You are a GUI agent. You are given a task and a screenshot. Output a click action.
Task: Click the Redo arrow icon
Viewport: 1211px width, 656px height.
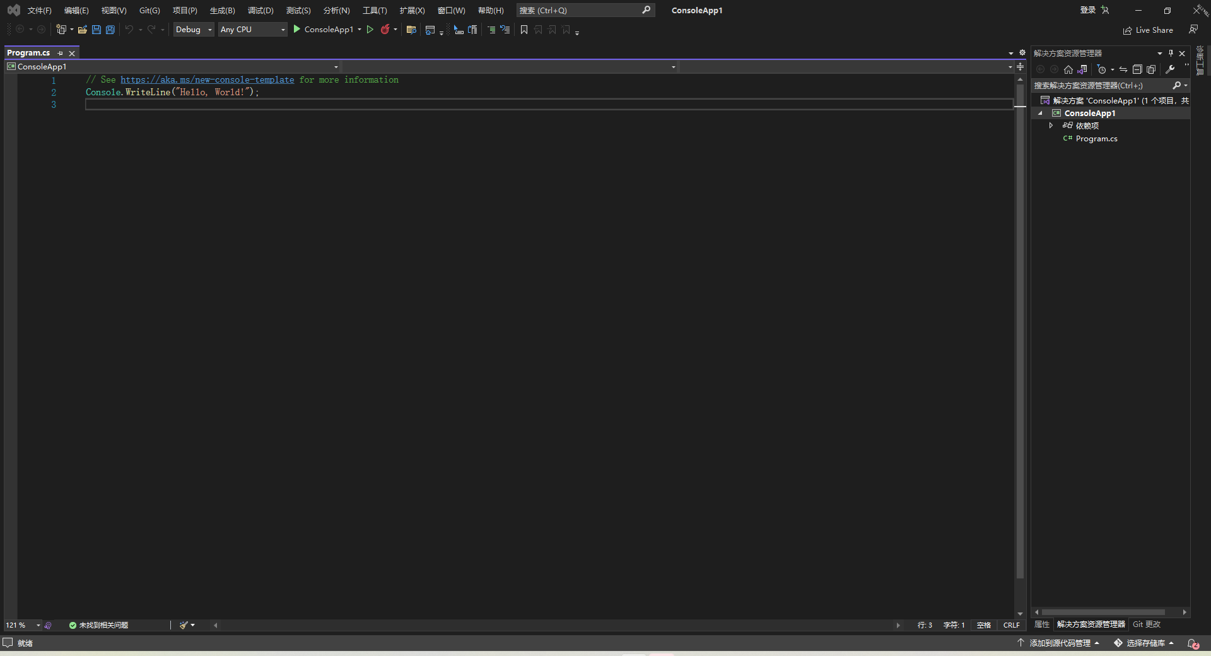[x=151, y=30]
